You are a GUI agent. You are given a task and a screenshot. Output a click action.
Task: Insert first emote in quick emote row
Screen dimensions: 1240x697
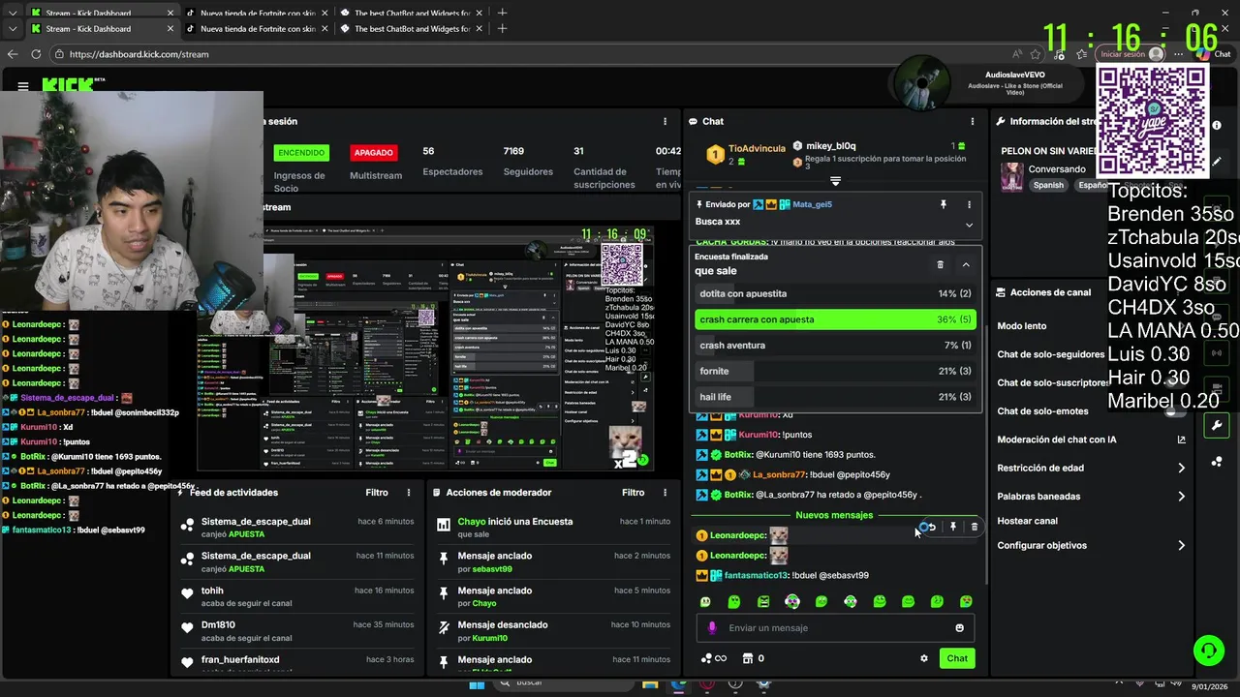click(705, 601)
